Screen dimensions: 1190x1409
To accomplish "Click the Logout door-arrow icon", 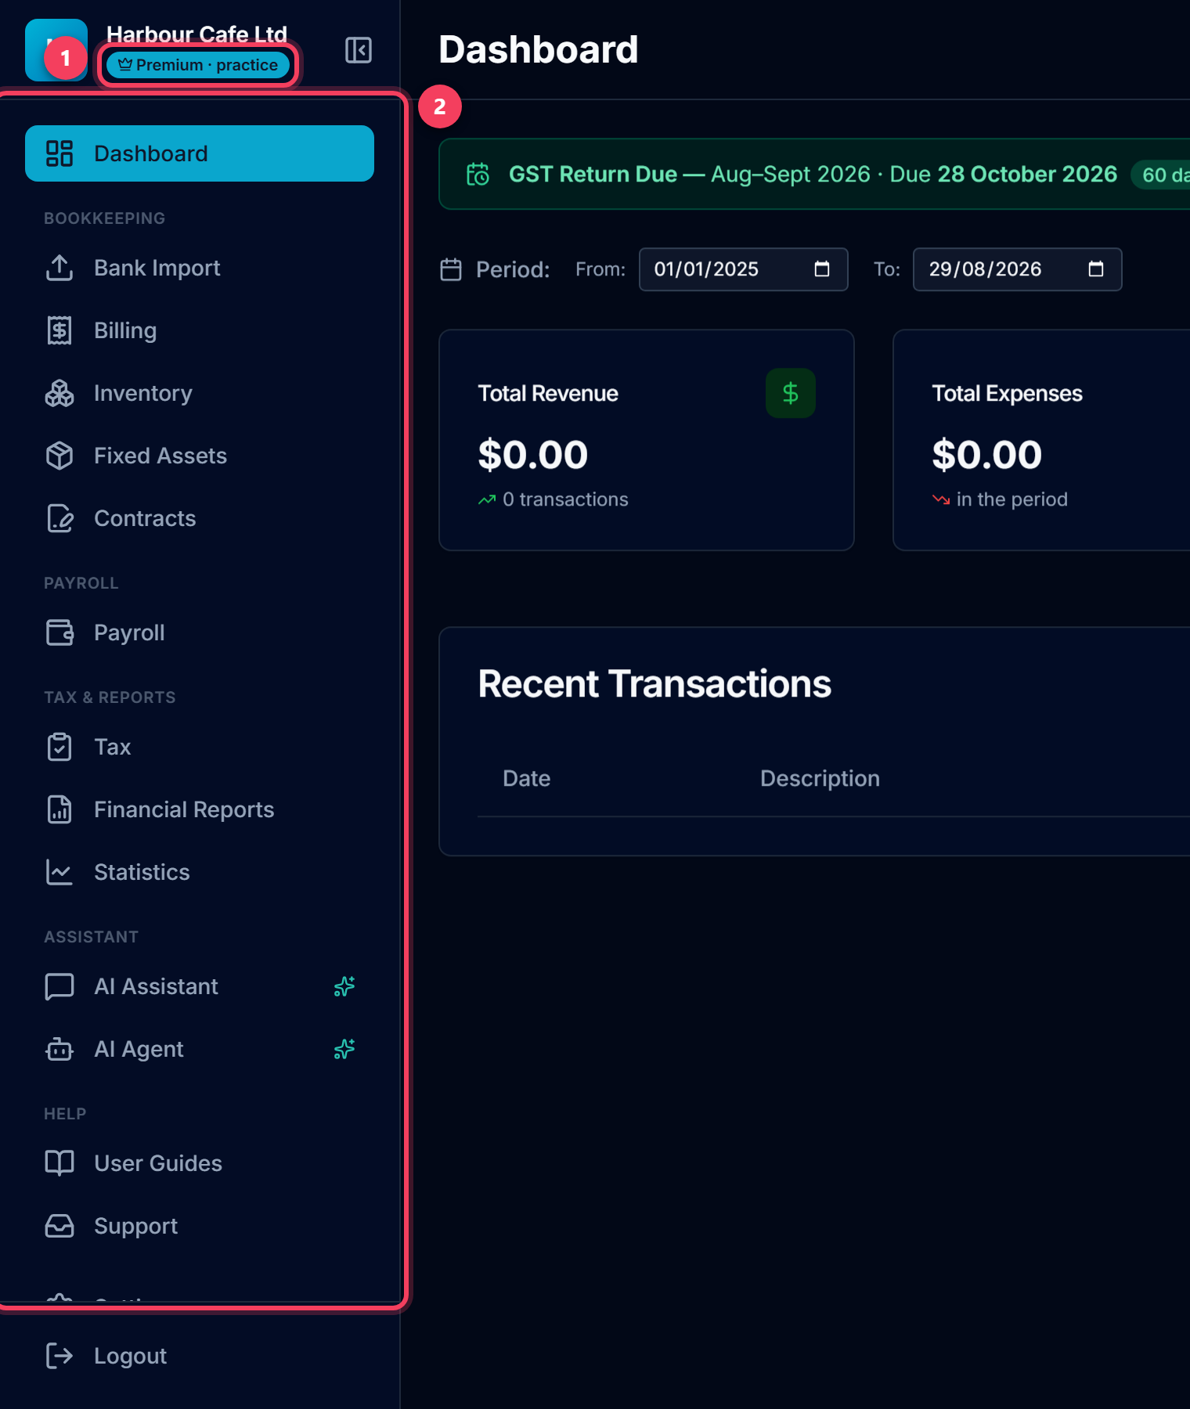I will click(x=59, y=1356).
